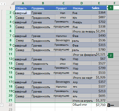Select the $490 sales cell
Image resolution: width=119 pixels, height=111 pixels.
99,36
